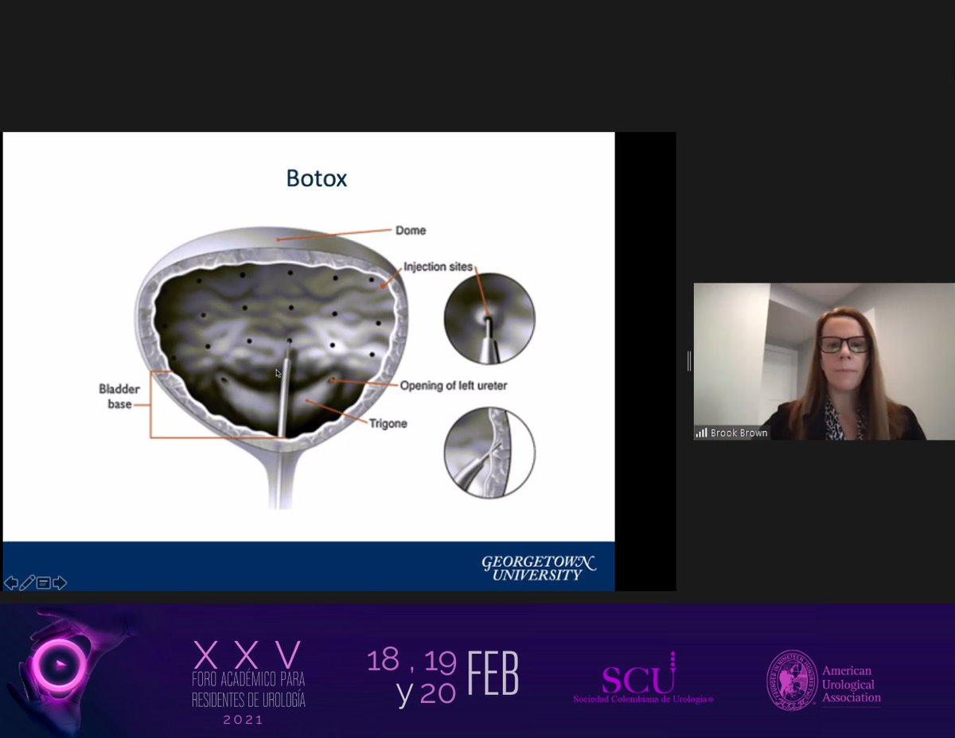Viewport: 955px width, 738px height.
Task: Click the "Opening of left ureter" label
Action: tap(454, 386)
